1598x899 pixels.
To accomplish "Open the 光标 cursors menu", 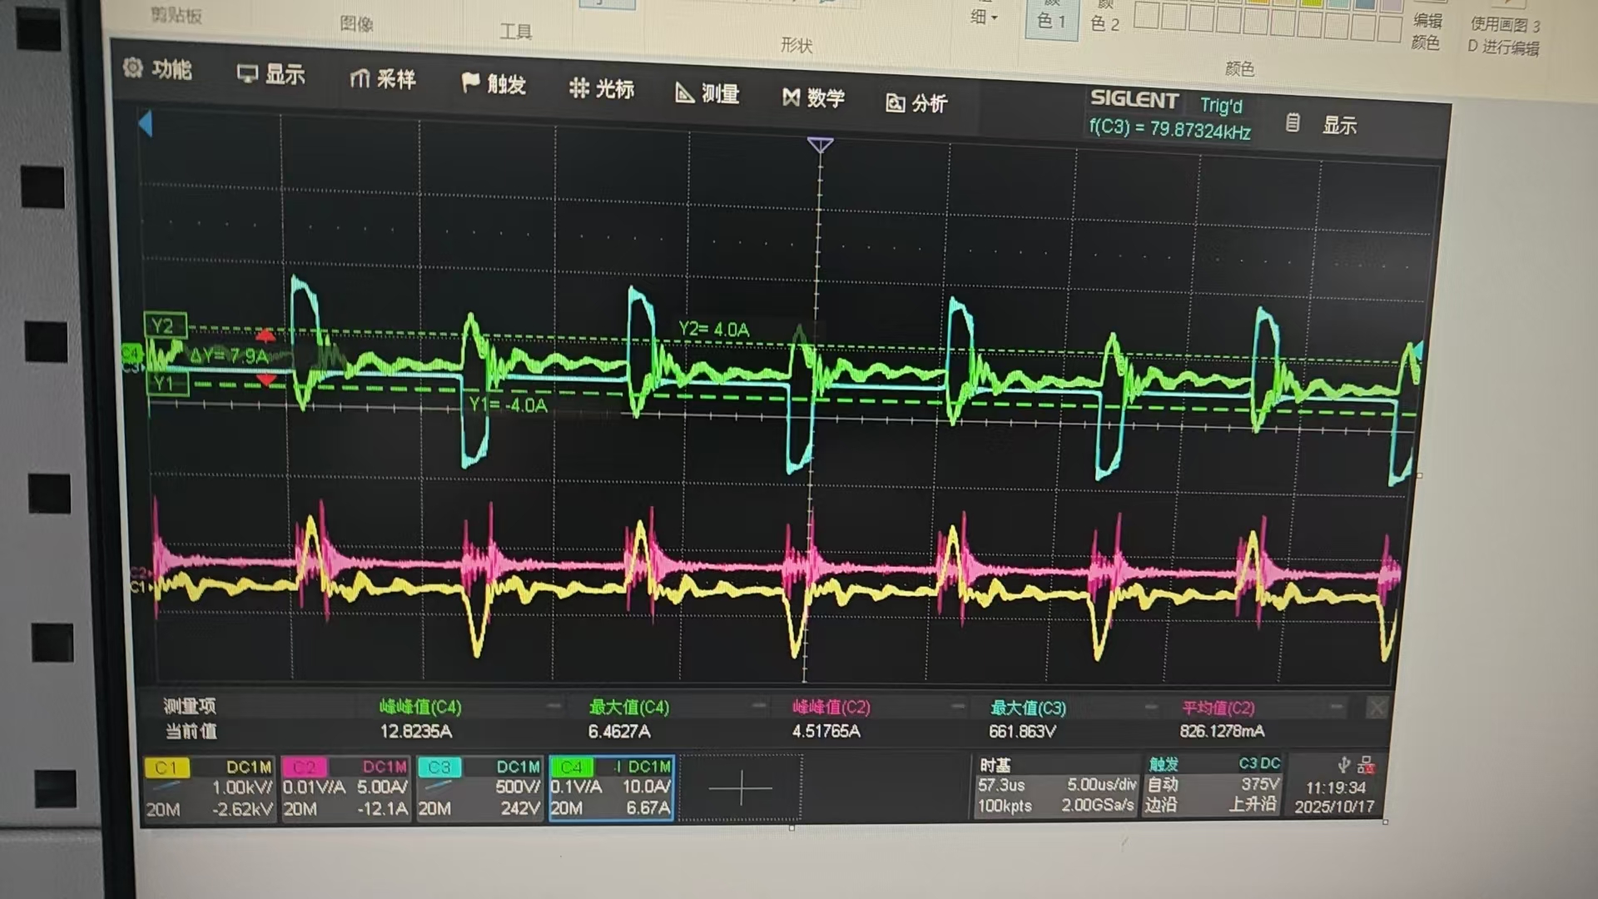I will pyautogui.click(x=602, y=89).
